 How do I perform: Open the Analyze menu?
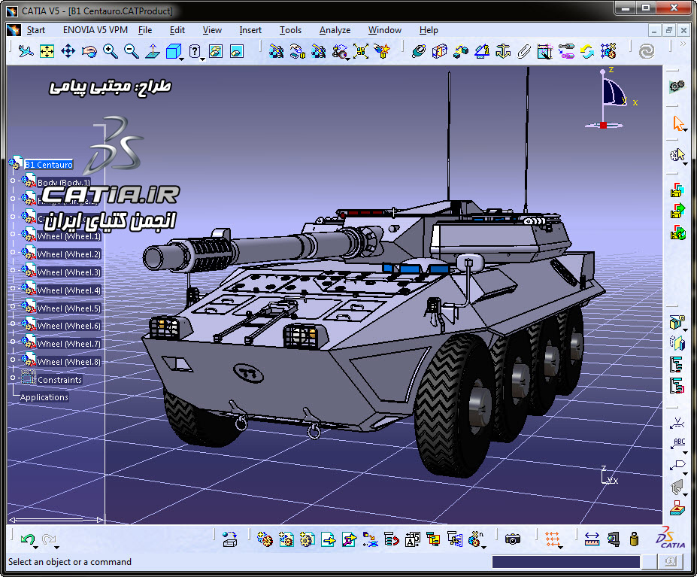point(335,30)
